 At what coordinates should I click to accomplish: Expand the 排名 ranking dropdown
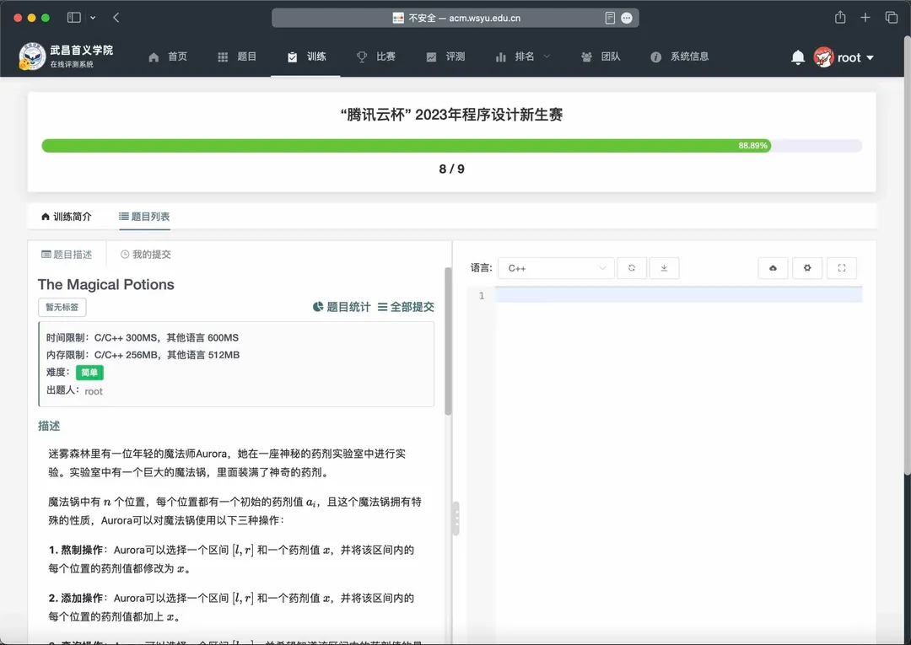pyautogui.click(x=522, y=56)
